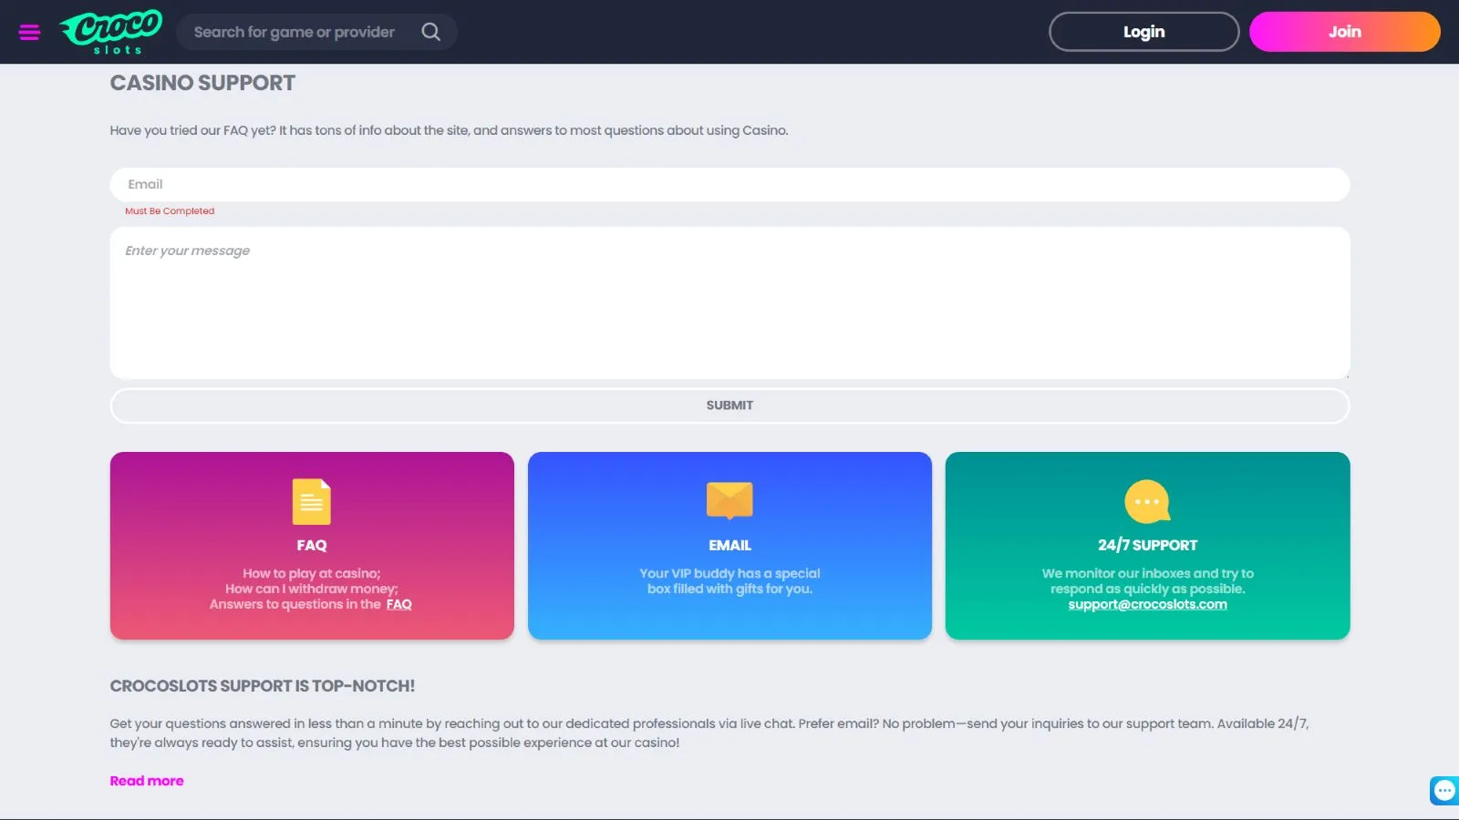Select the blue EMAIL card heading

pyautogui.click(x=729, y=545)
